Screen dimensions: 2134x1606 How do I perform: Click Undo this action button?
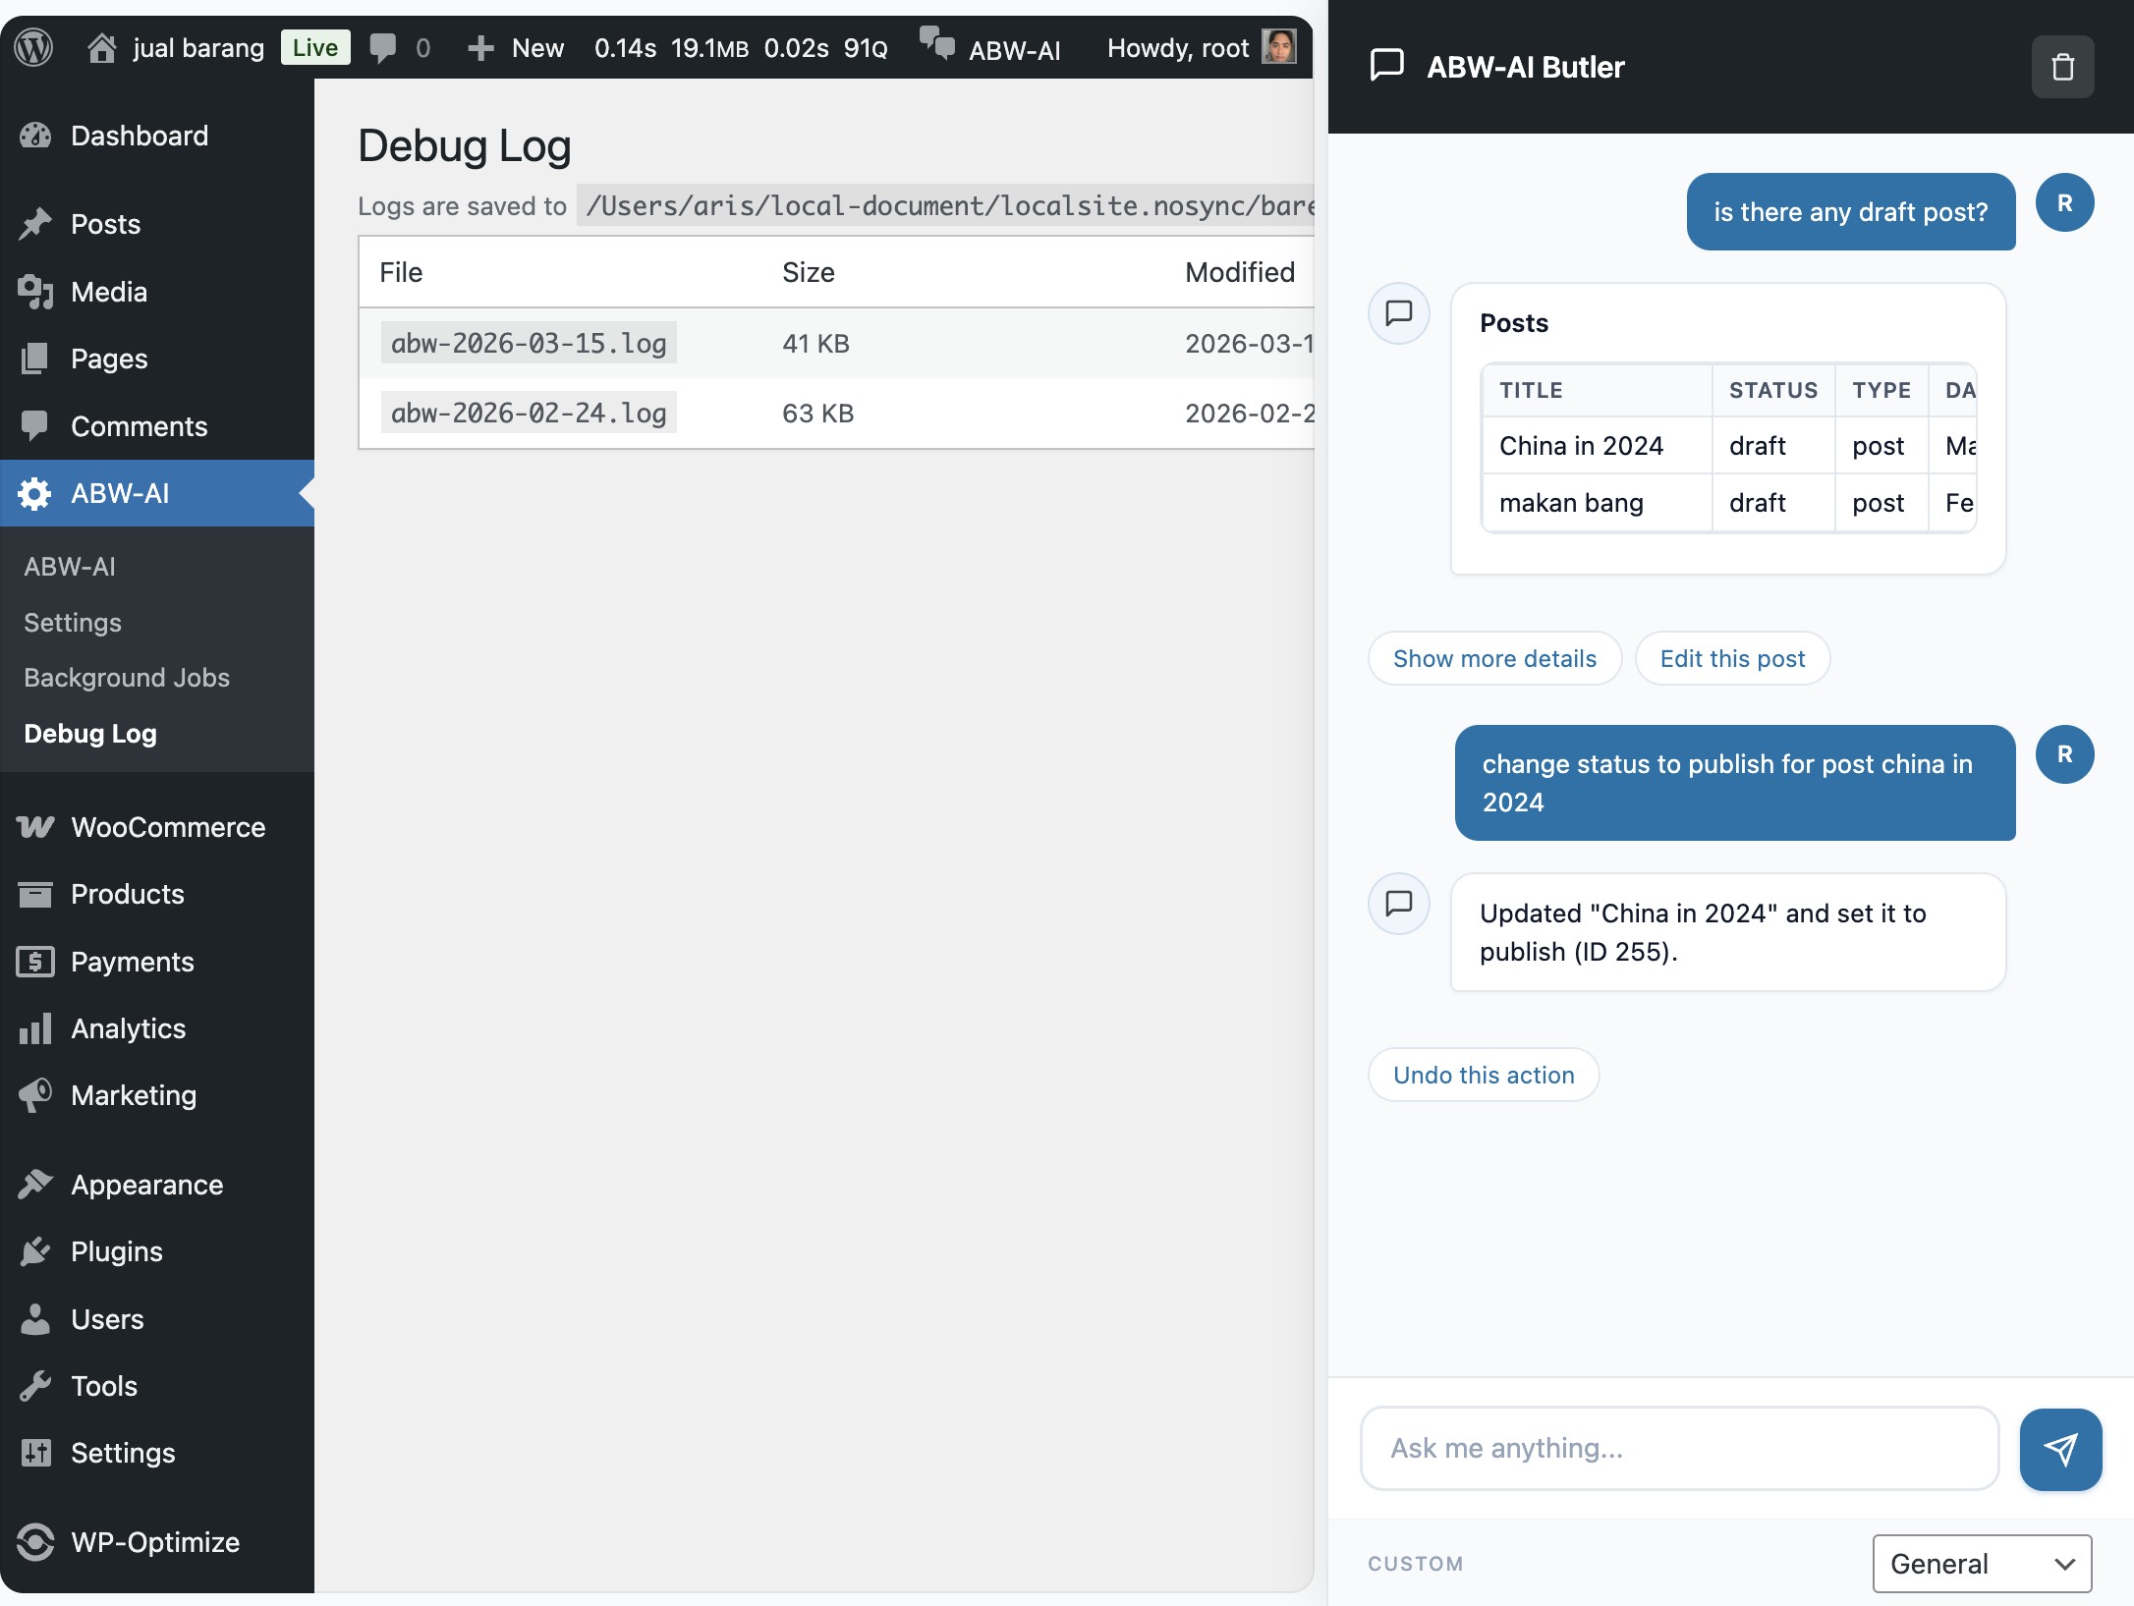coord(1484,1075)
